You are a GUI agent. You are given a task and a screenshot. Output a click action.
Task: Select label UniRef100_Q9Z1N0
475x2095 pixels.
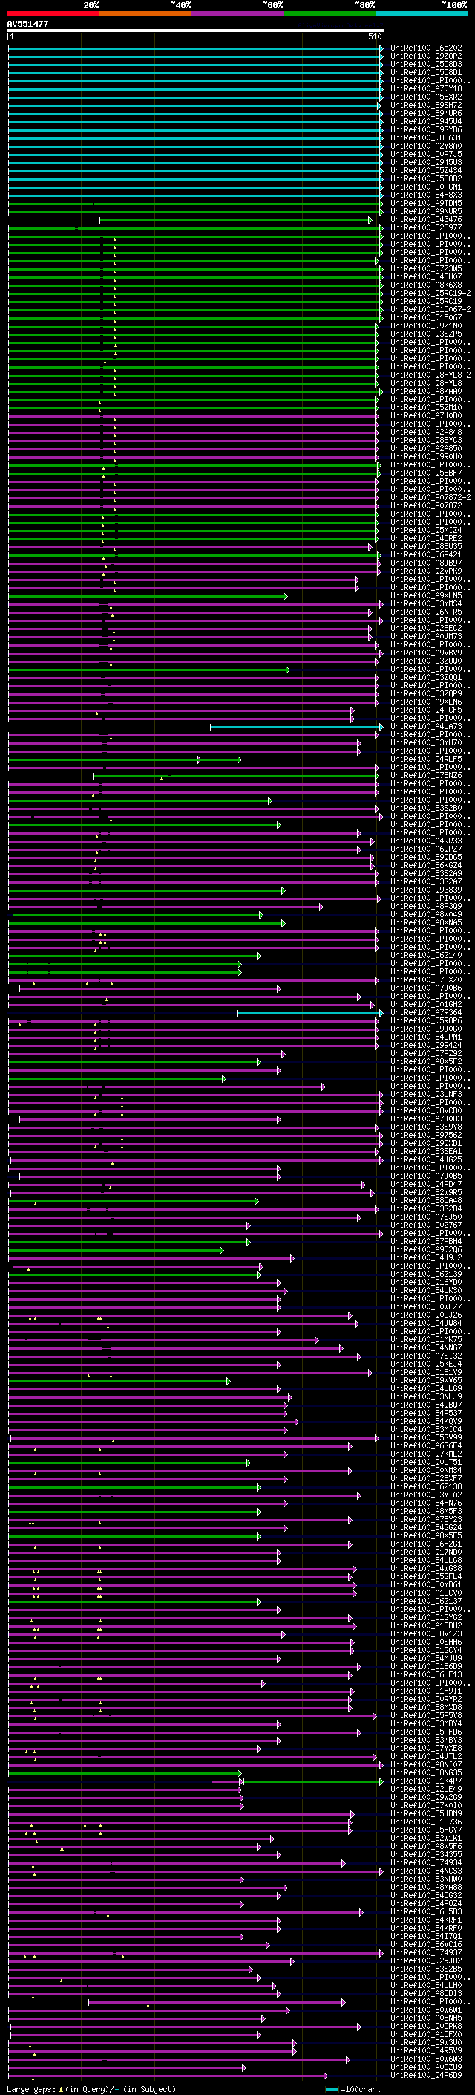click(425, 326)
